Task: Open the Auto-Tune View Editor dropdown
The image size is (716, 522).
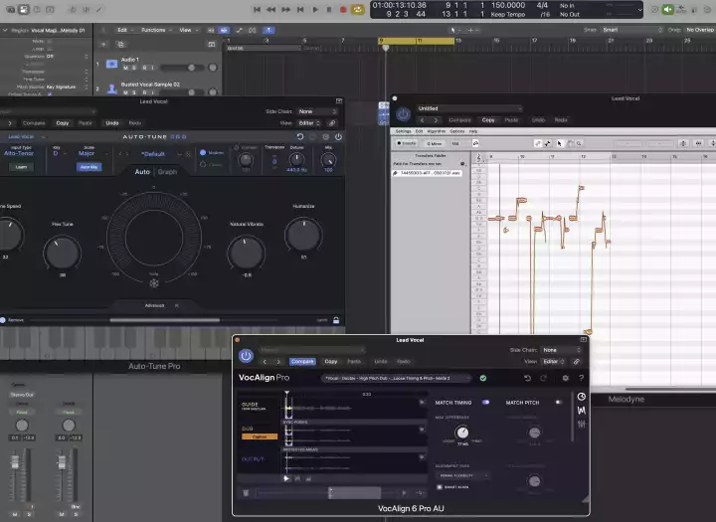Action: pos(309,123)
